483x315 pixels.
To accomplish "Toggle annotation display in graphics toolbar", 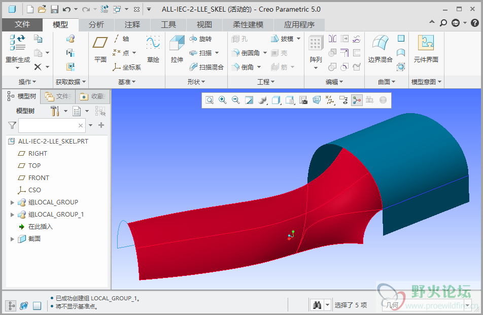I will click(343, 100).
